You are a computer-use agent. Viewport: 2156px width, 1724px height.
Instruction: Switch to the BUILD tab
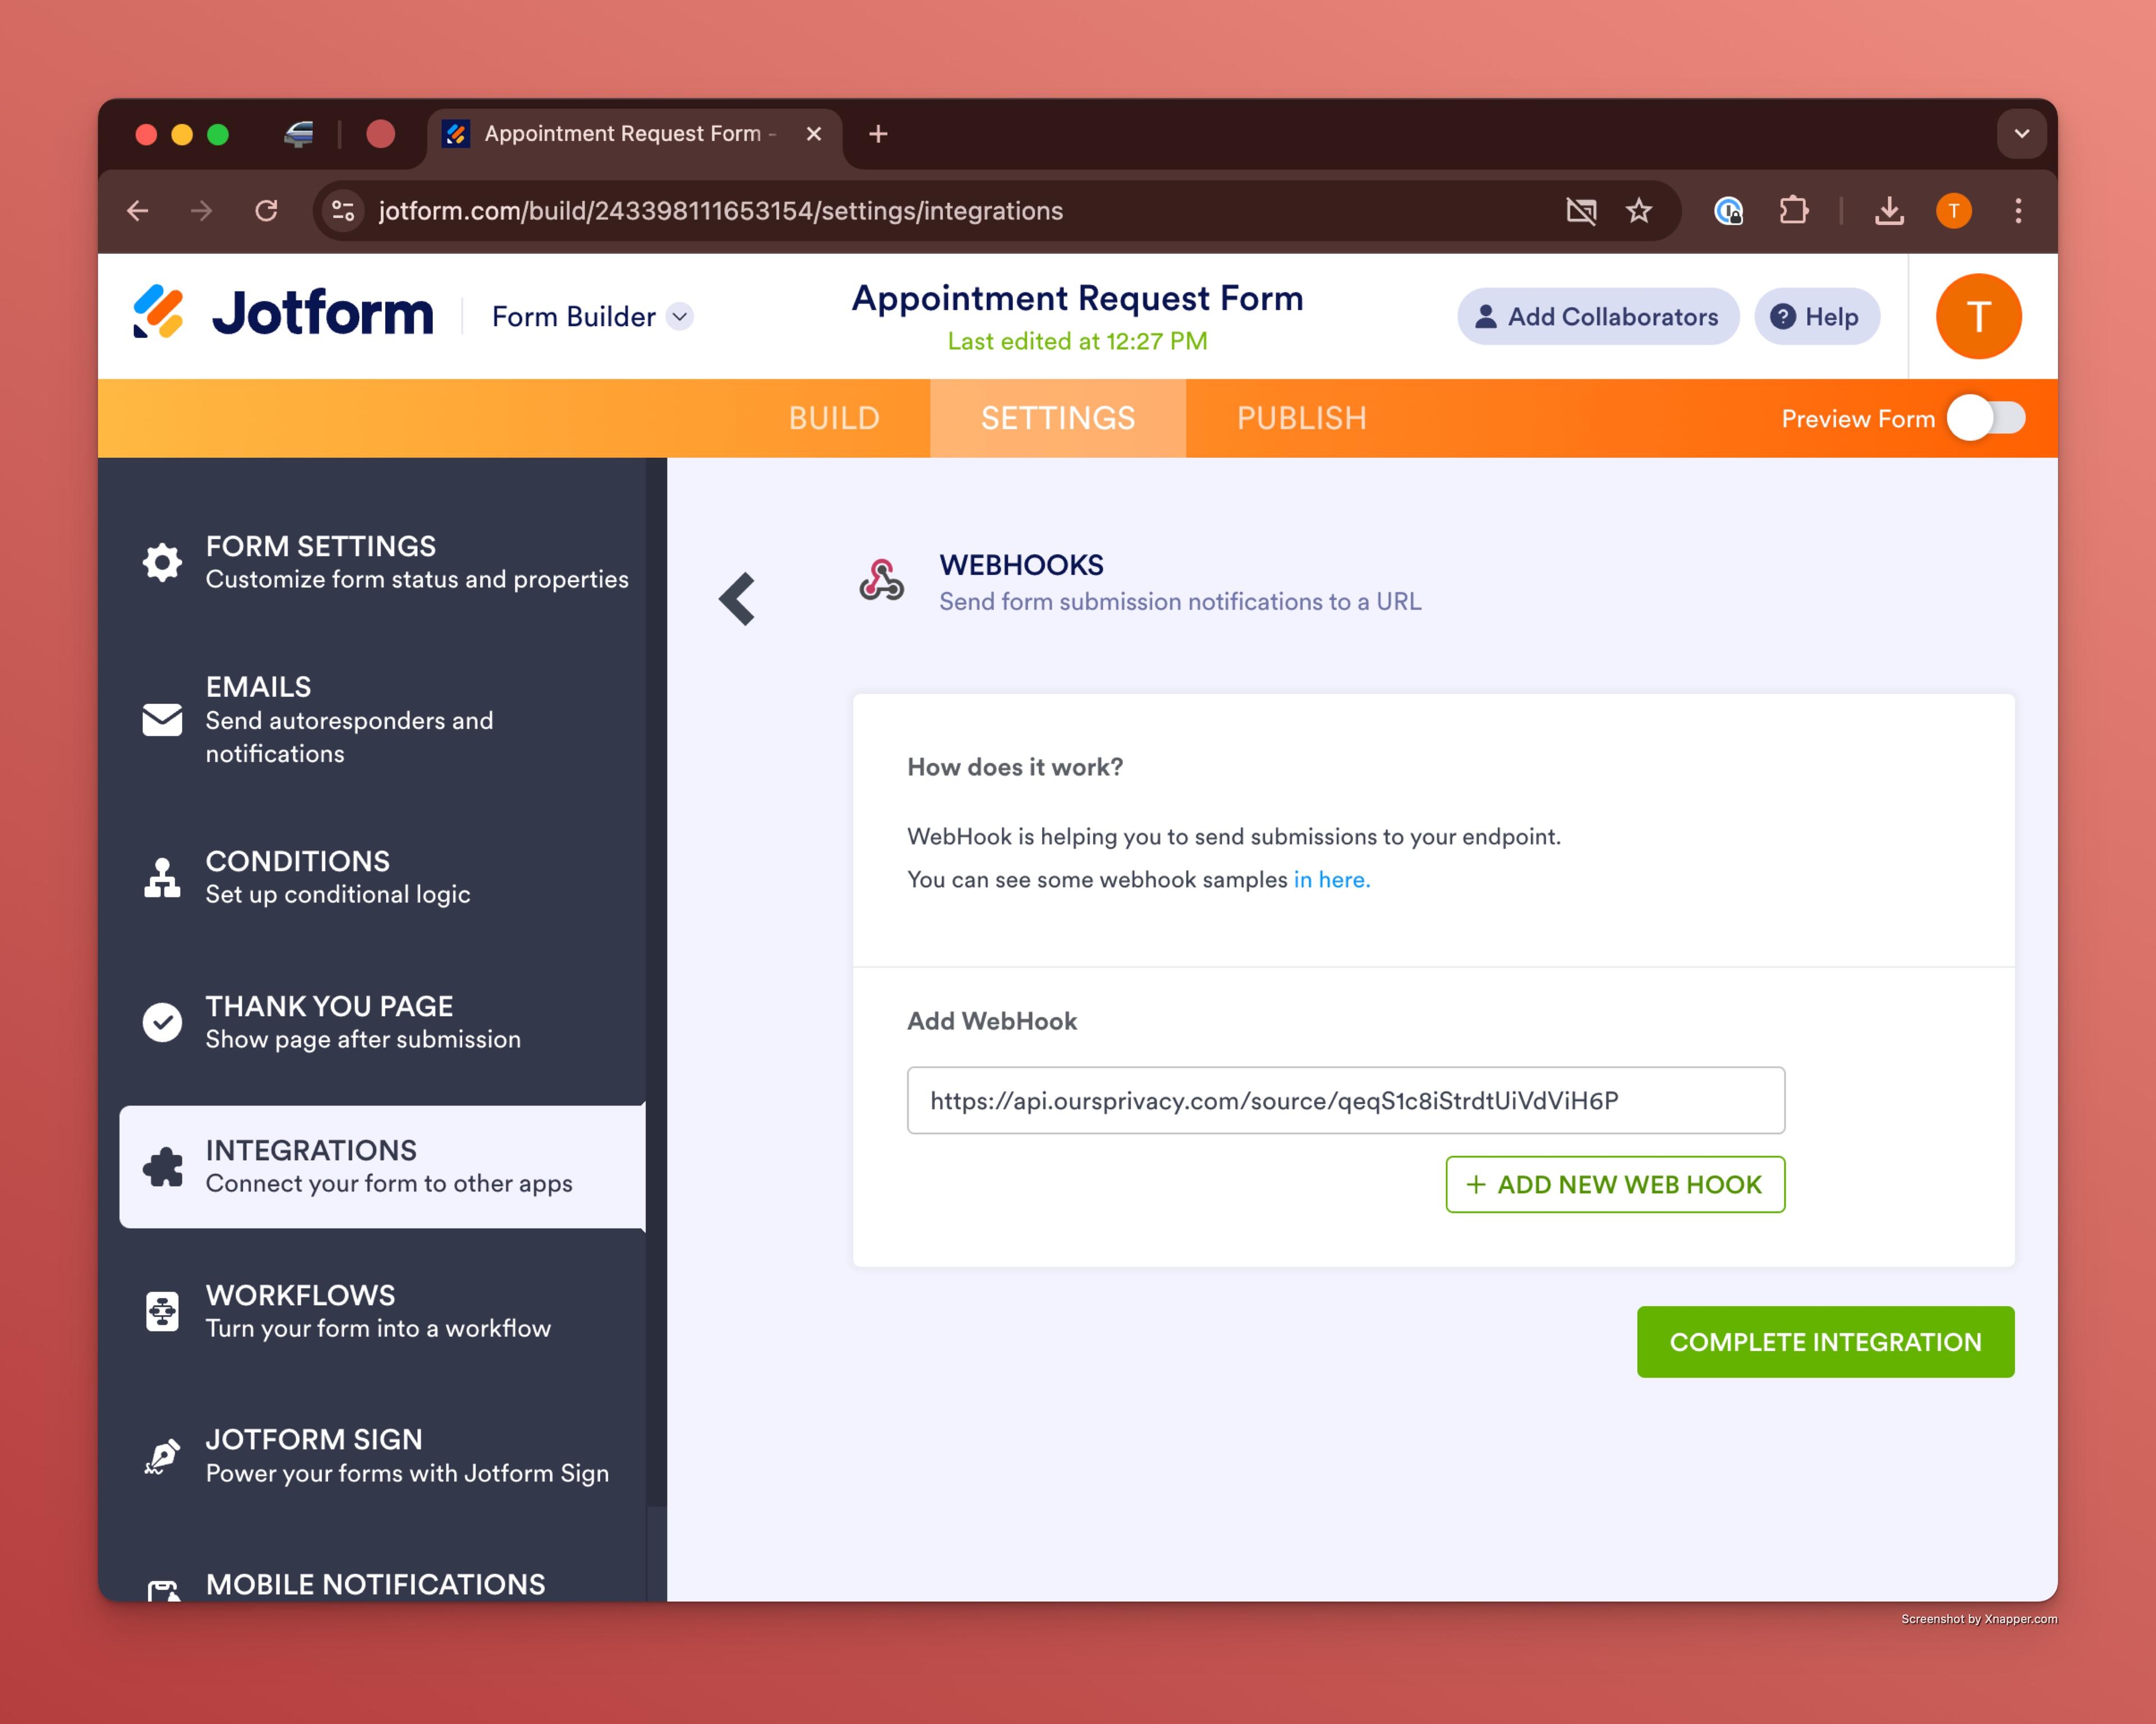[833, 418]
